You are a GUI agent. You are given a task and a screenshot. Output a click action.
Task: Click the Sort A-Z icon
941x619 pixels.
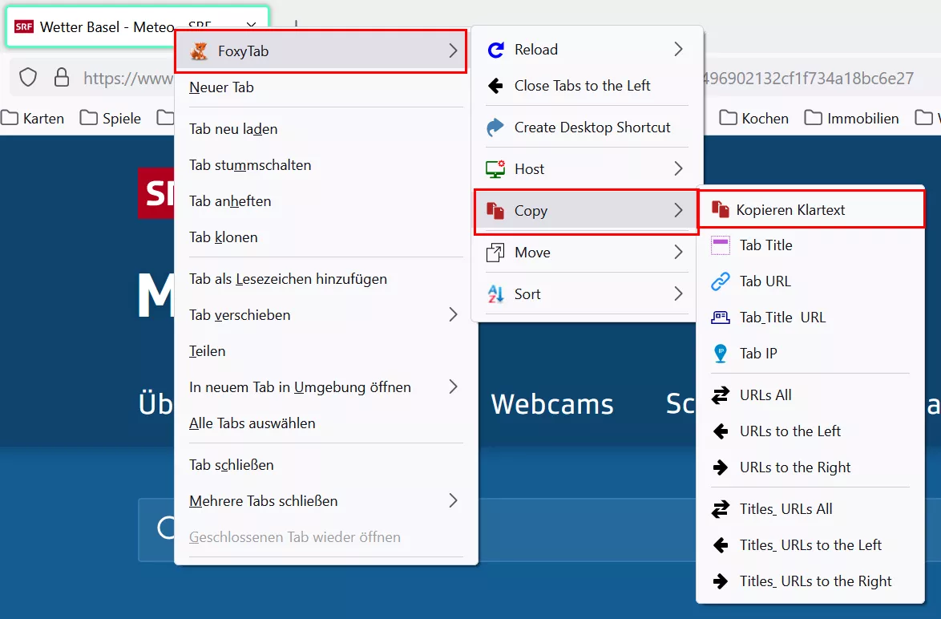(x=495, y=293)
